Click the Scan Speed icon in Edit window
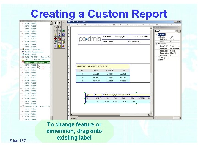 click(x=23, y=54)
